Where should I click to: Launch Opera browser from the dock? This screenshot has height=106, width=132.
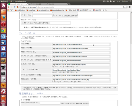3,24
